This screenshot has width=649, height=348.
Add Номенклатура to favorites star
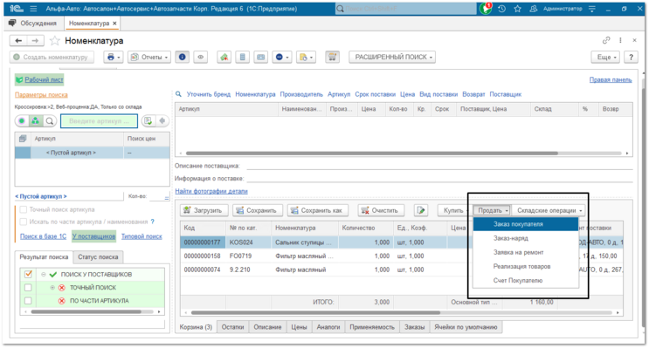point(55,40)
